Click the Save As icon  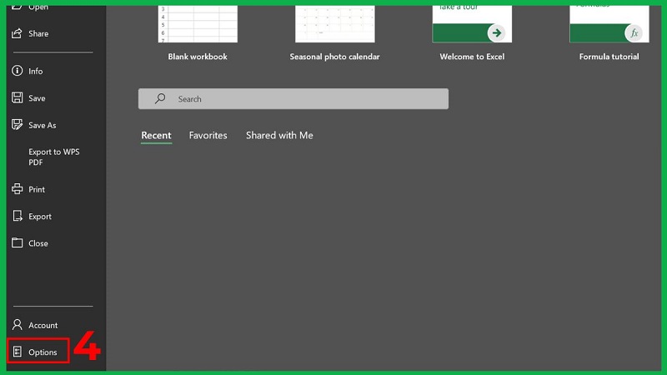18,125
